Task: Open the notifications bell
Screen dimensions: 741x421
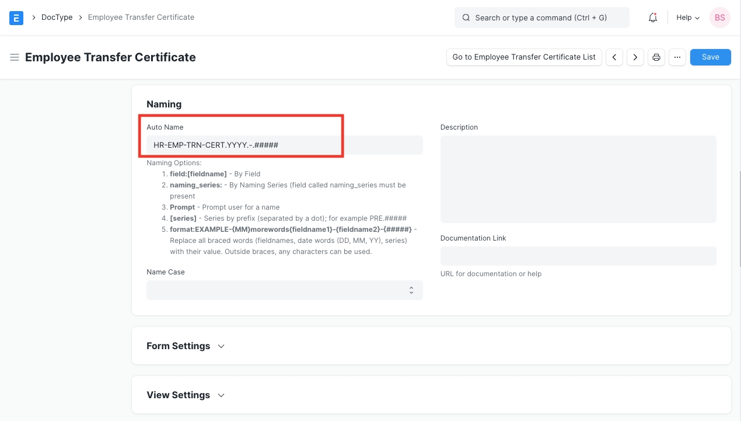Action: pyautogui.click(x=653, y=18)
